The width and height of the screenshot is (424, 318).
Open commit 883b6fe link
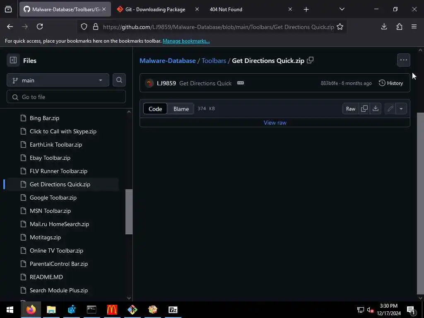pos(329,83)
